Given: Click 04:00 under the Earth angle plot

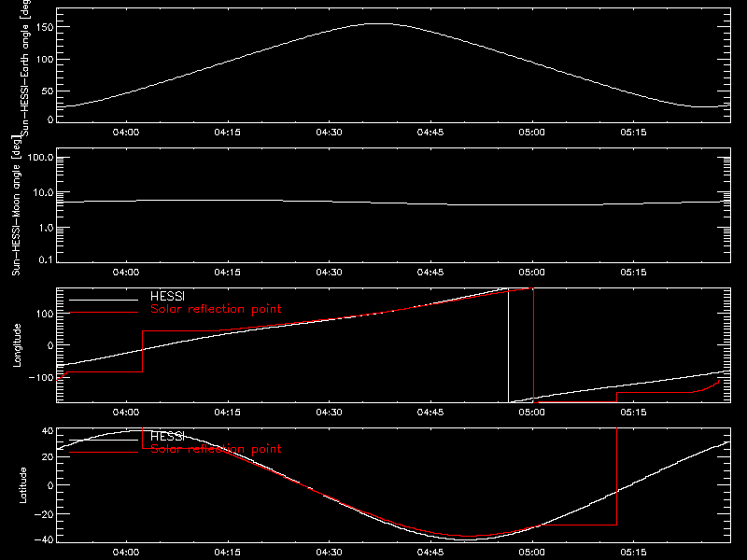Looking at the screenshot, I should (x=126, y=132).
